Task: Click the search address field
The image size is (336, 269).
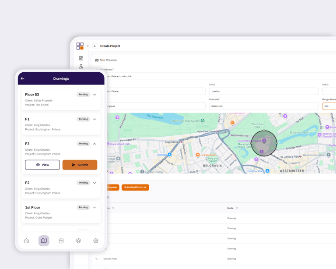Action: click(221, 76)
